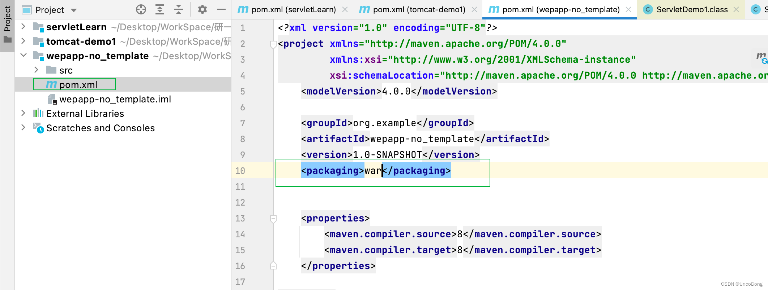Select src folder in project tree
Image resolution: width=768 pixels, height=290 pixels.
pos(66,70)
